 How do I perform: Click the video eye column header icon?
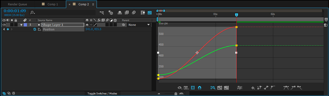[x=4, y=20]
